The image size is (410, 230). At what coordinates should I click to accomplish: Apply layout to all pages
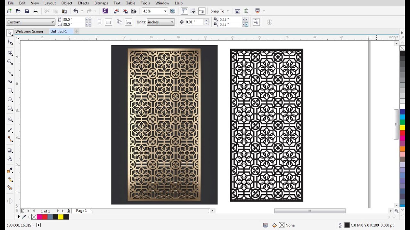click(x=119, y=22)
